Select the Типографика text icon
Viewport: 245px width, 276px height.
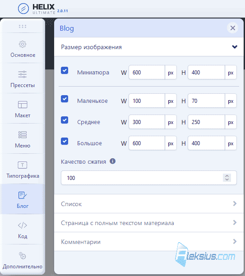pyautogui.click(x=23, y=165)
